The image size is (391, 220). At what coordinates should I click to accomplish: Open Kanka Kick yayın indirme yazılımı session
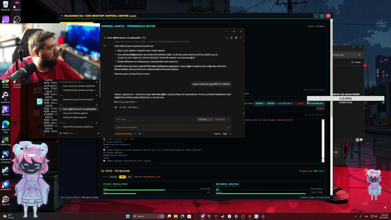coord(78,100)
